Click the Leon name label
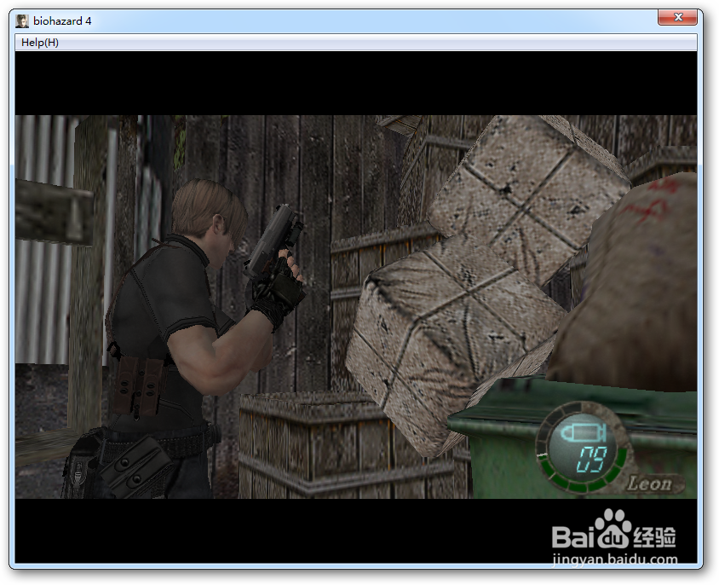Image resolution: width=719 pixels, height=585 pixels. tap(650, 483)
